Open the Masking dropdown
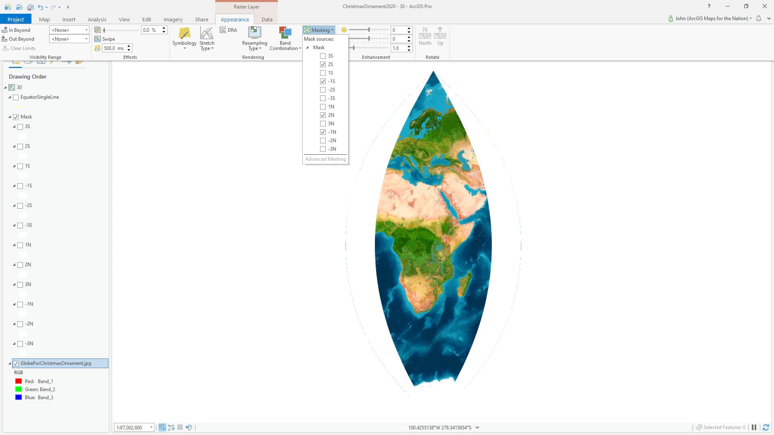Viewport: 774px width, 435px height. tap(319, 30)
